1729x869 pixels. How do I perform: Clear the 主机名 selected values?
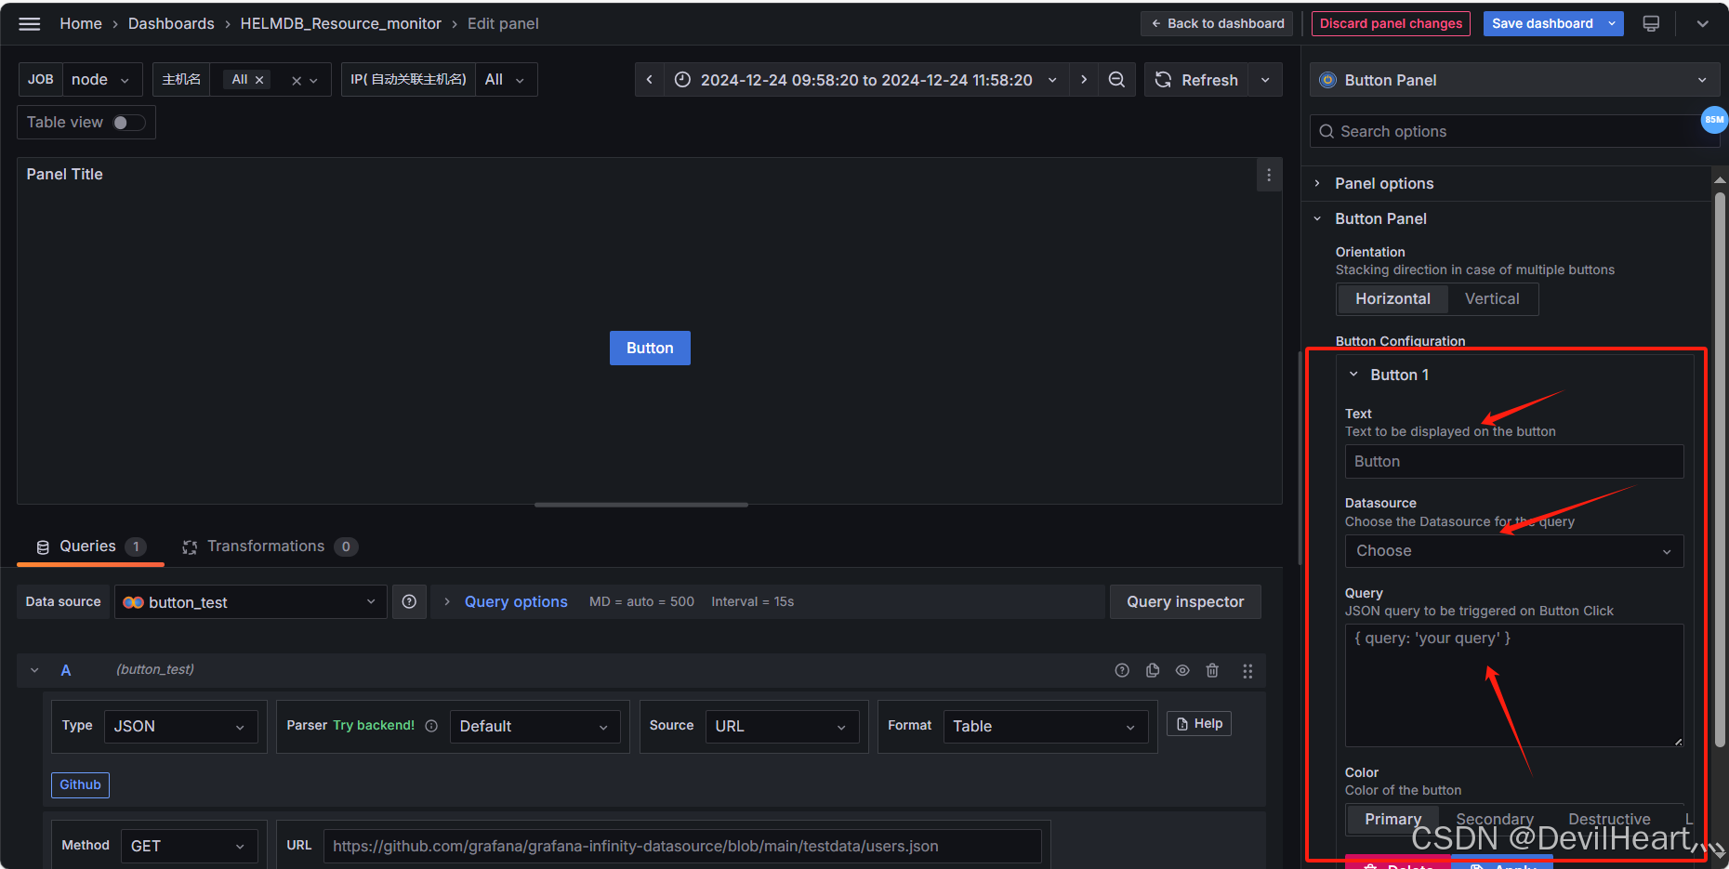point(297,81)
